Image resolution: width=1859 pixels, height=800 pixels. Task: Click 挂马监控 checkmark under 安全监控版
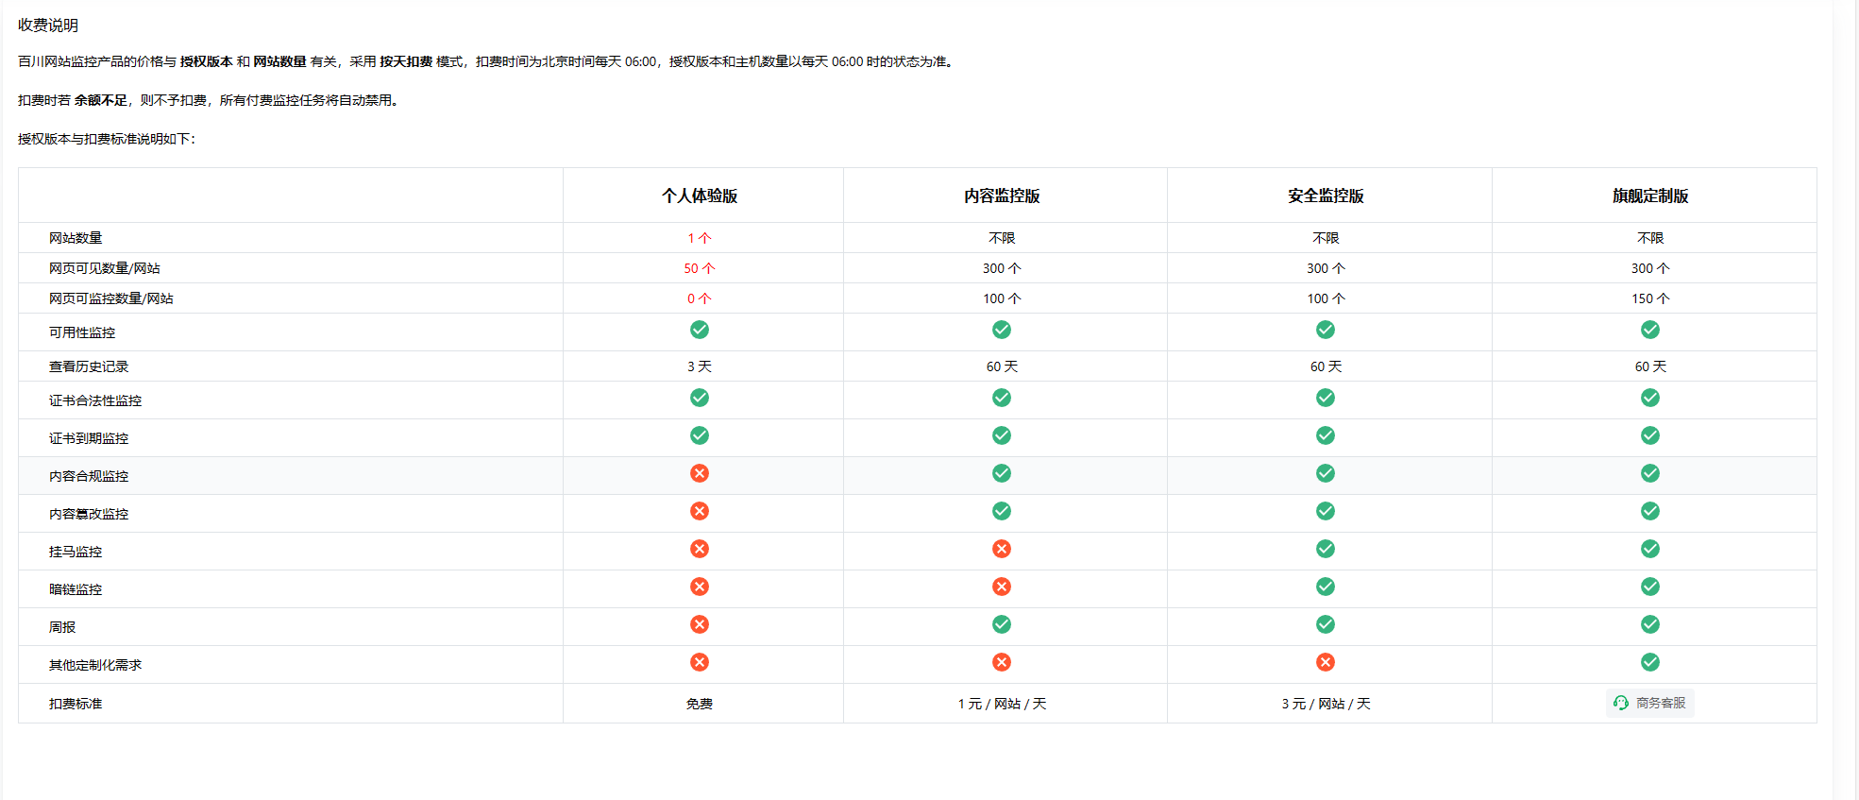tap(1326, 549)
